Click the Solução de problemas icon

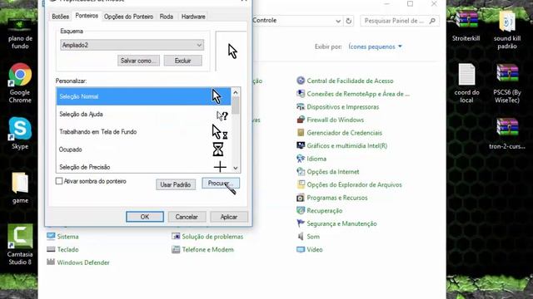click(x=176, y=236)
